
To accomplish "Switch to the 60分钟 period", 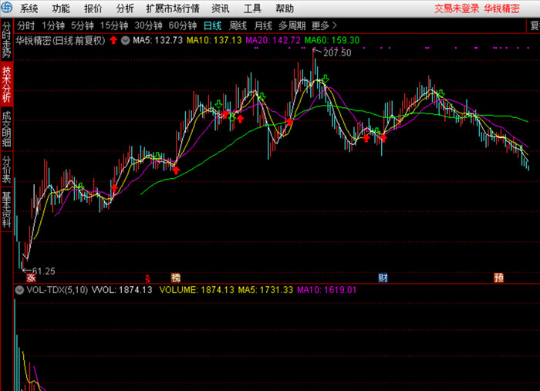I will [183, 25].
